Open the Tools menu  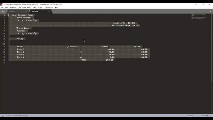pos(34,8)
